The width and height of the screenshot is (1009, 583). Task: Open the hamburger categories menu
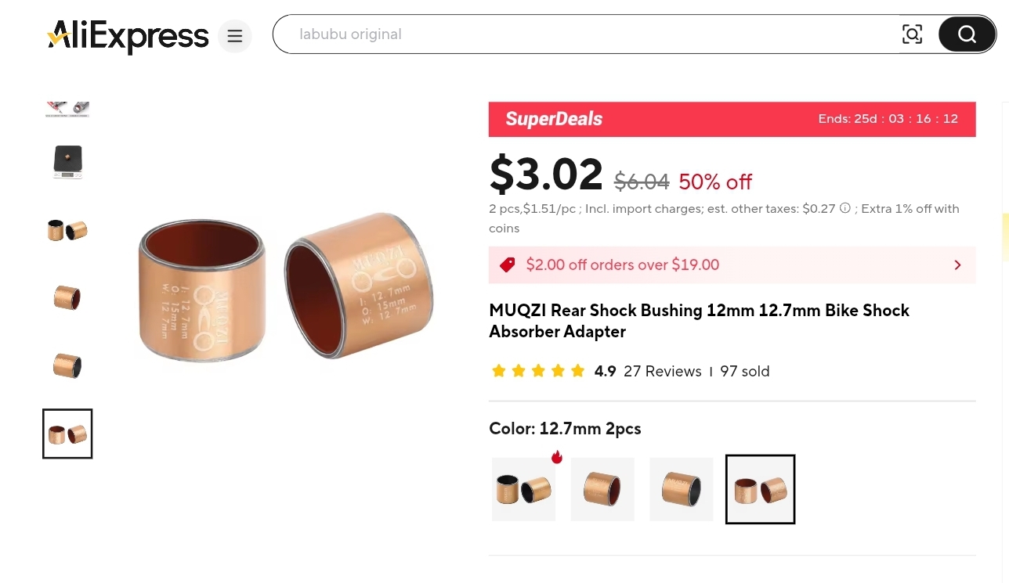pos(234,36)
